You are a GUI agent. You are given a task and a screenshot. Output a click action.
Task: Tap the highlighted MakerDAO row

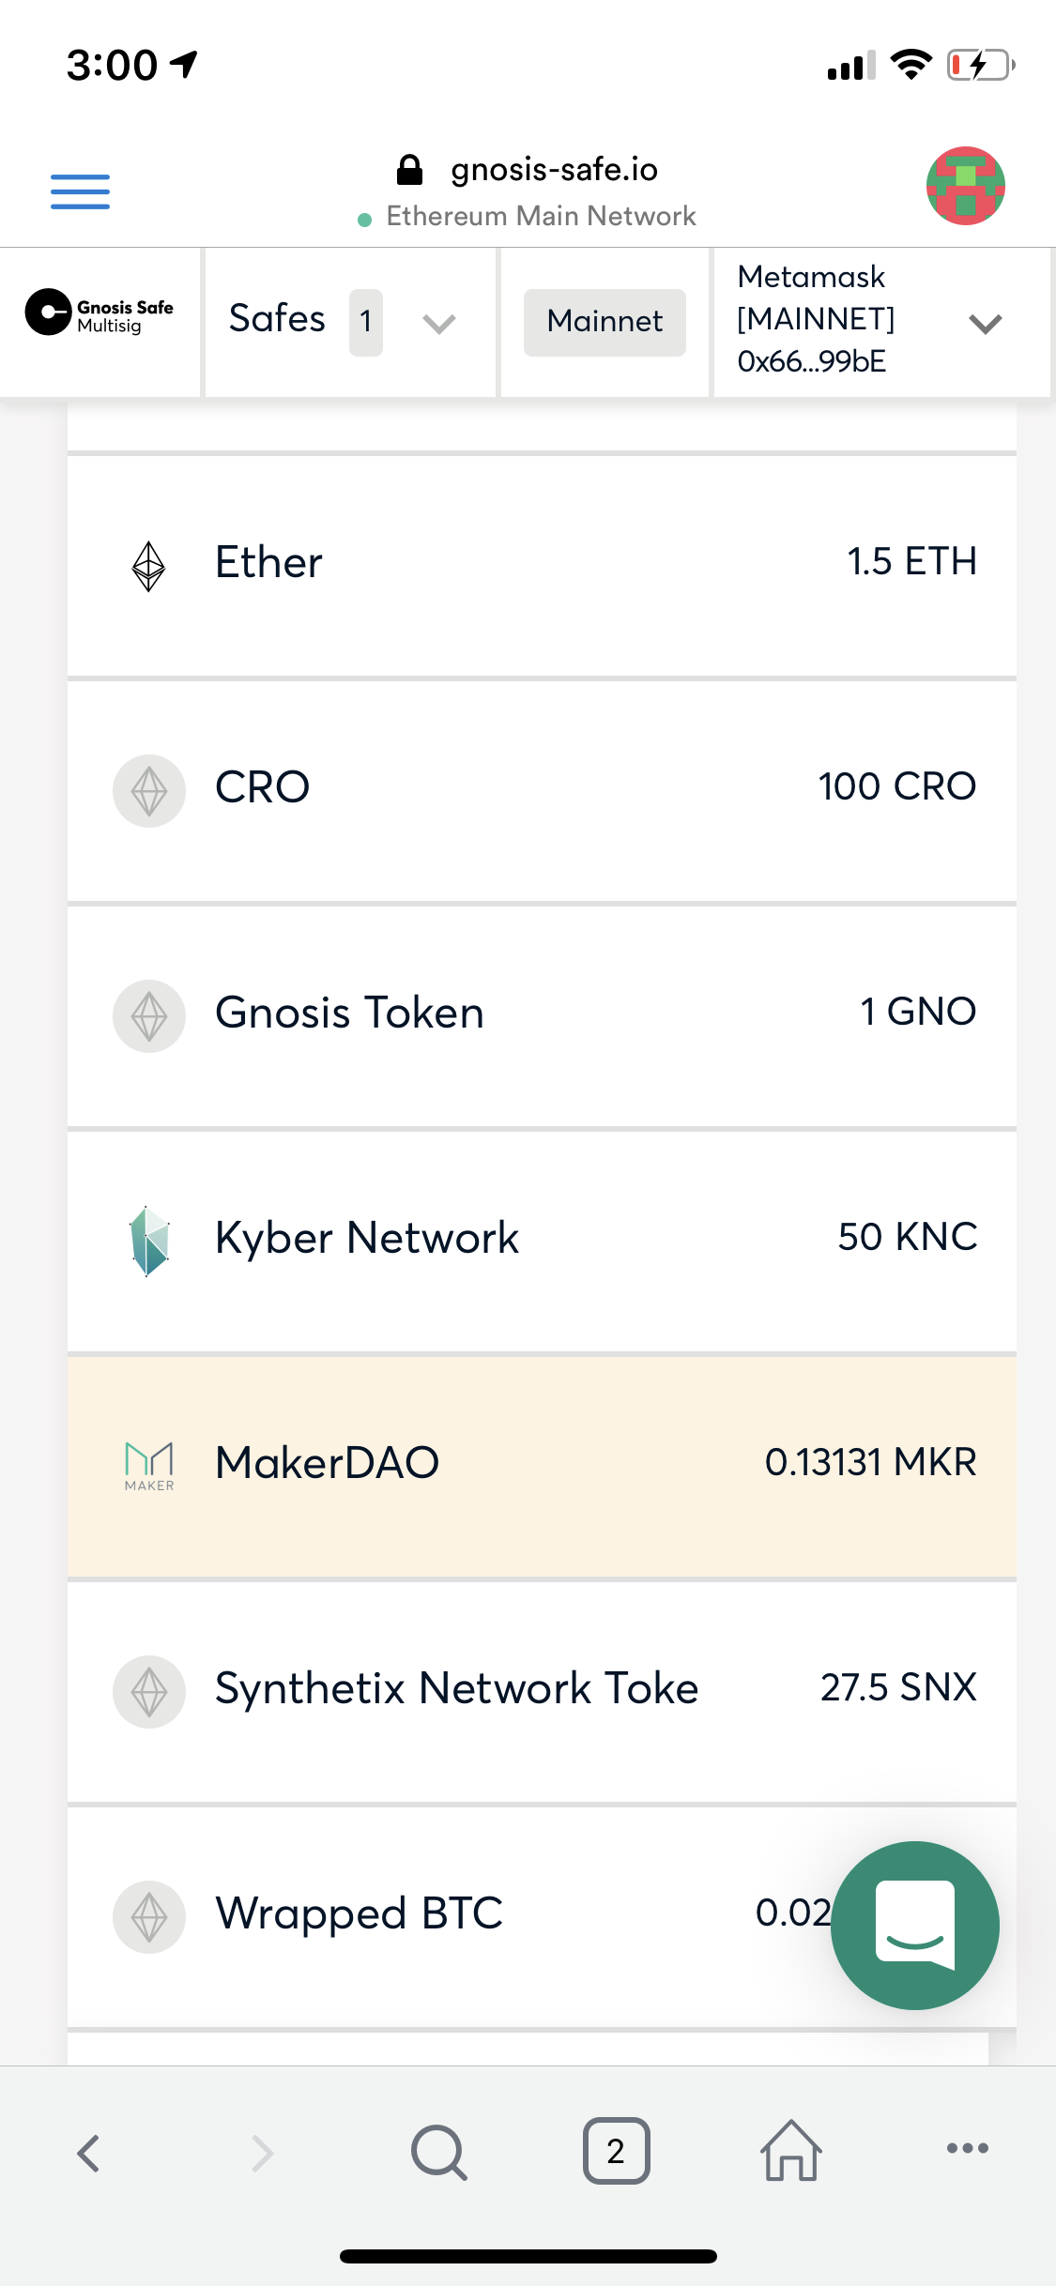pyautogui.click(x=542, y=1467)
